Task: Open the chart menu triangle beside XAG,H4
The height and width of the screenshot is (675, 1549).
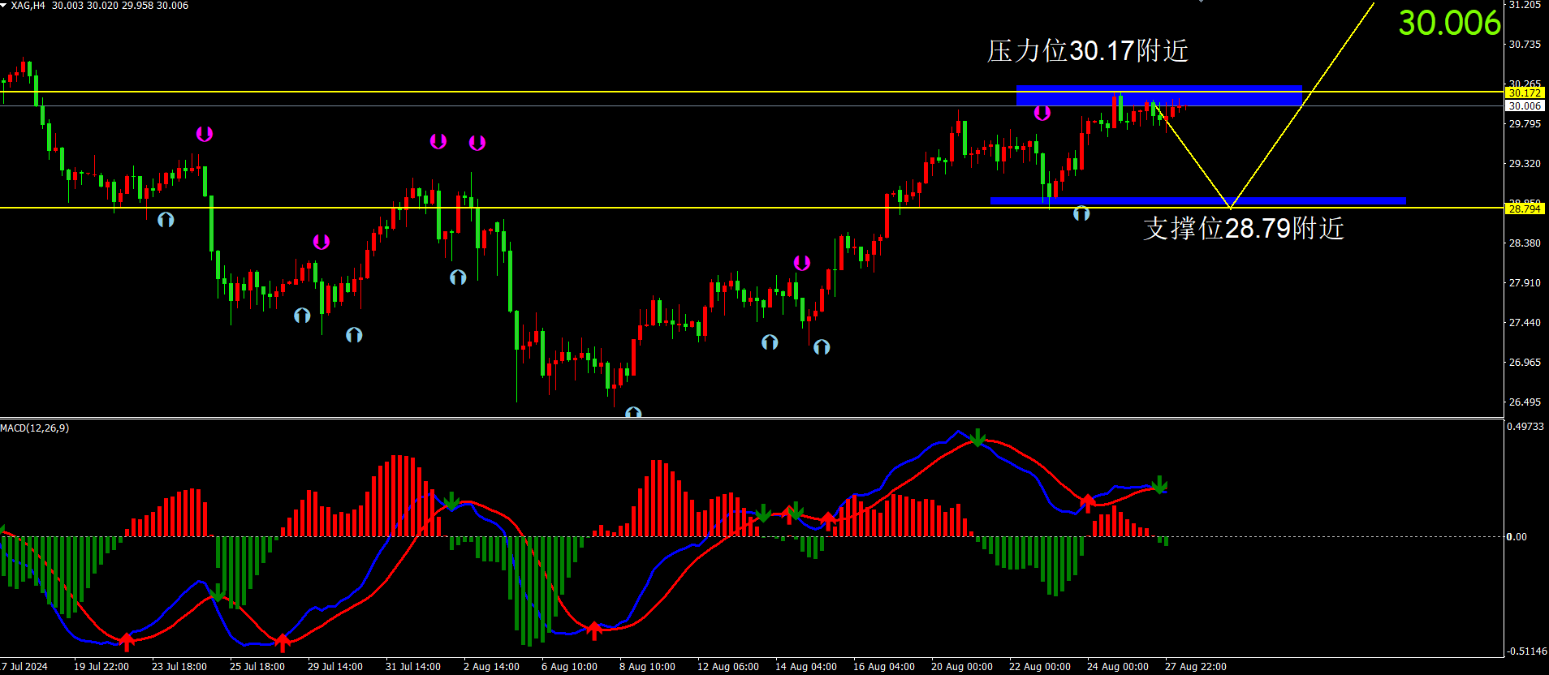Action: click(3, 5)
